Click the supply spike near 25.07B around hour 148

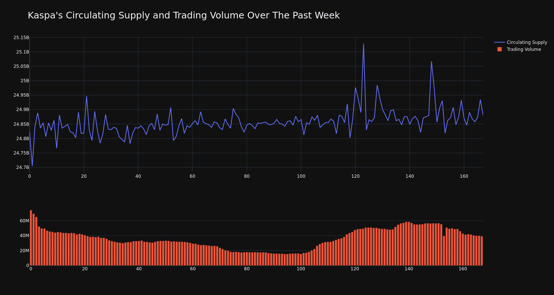click(x=431, y=62)
